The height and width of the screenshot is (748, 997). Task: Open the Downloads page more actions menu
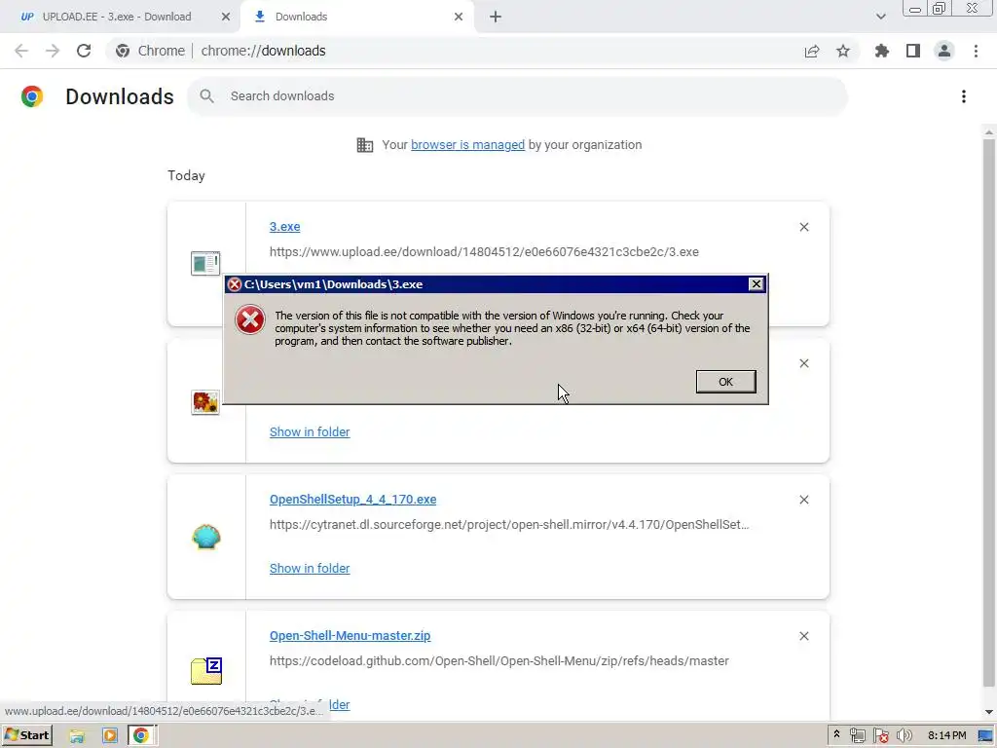tap(963, 96)
